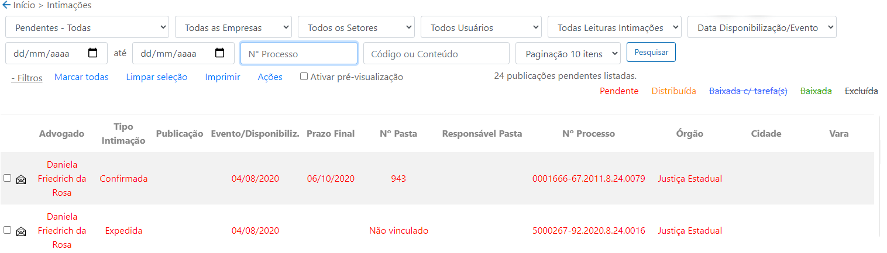Open the Todas as Empresas dropdown
Screen dimensions: 887x253
point(233,27)
